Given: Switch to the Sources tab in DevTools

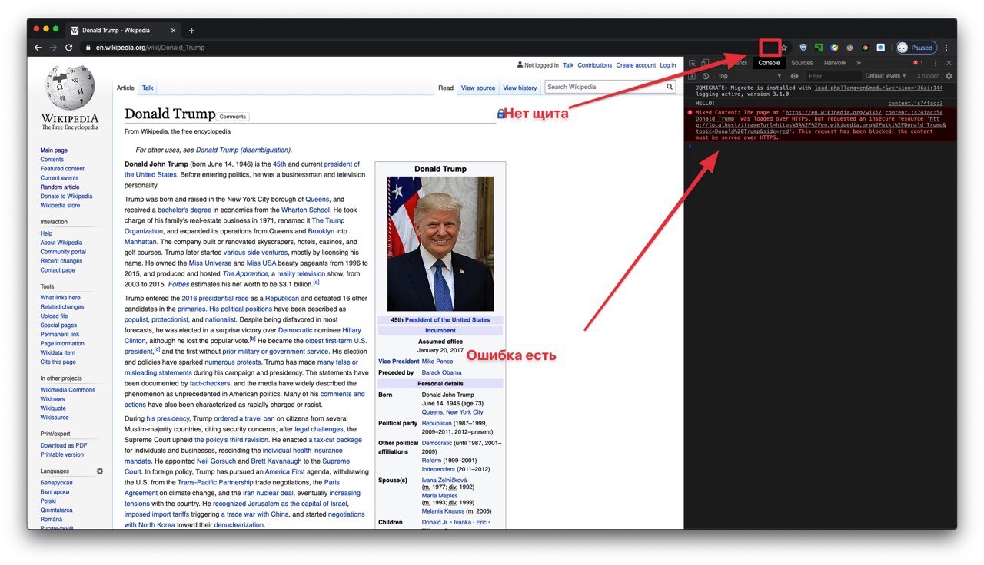Looking at the screenshot, I should [802, 63].
